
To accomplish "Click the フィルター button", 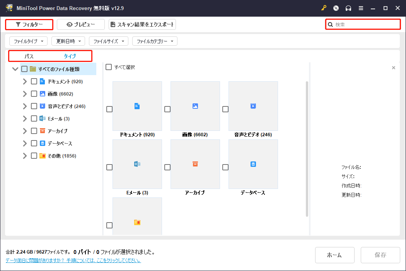I will (x=29, y=24).
